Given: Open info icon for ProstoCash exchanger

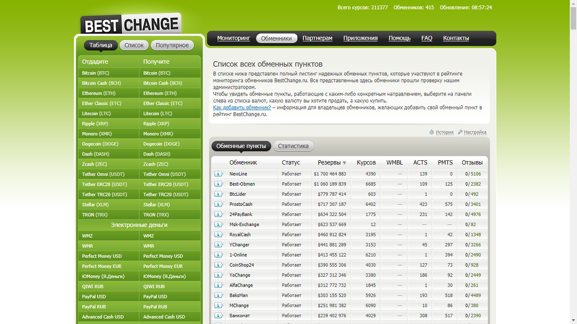Looking at the screenshot, I should click(x=219, y=204).
